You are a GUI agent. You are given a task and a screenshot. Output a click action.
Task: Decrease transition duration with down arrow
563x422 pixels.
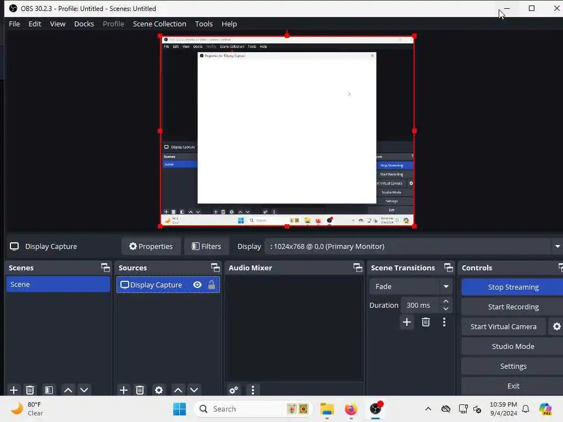click(446, 309)
